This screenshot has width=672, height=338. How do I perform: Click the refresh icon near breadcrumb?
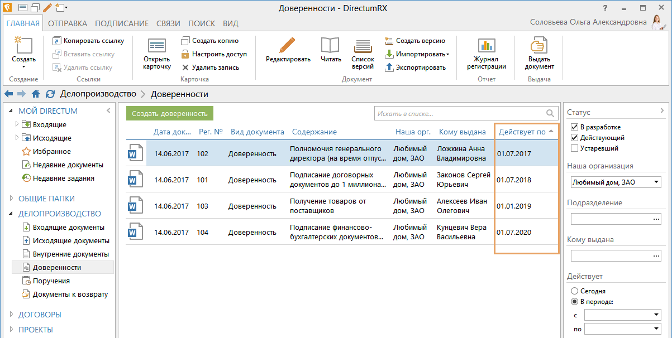[x=50, y=94]
